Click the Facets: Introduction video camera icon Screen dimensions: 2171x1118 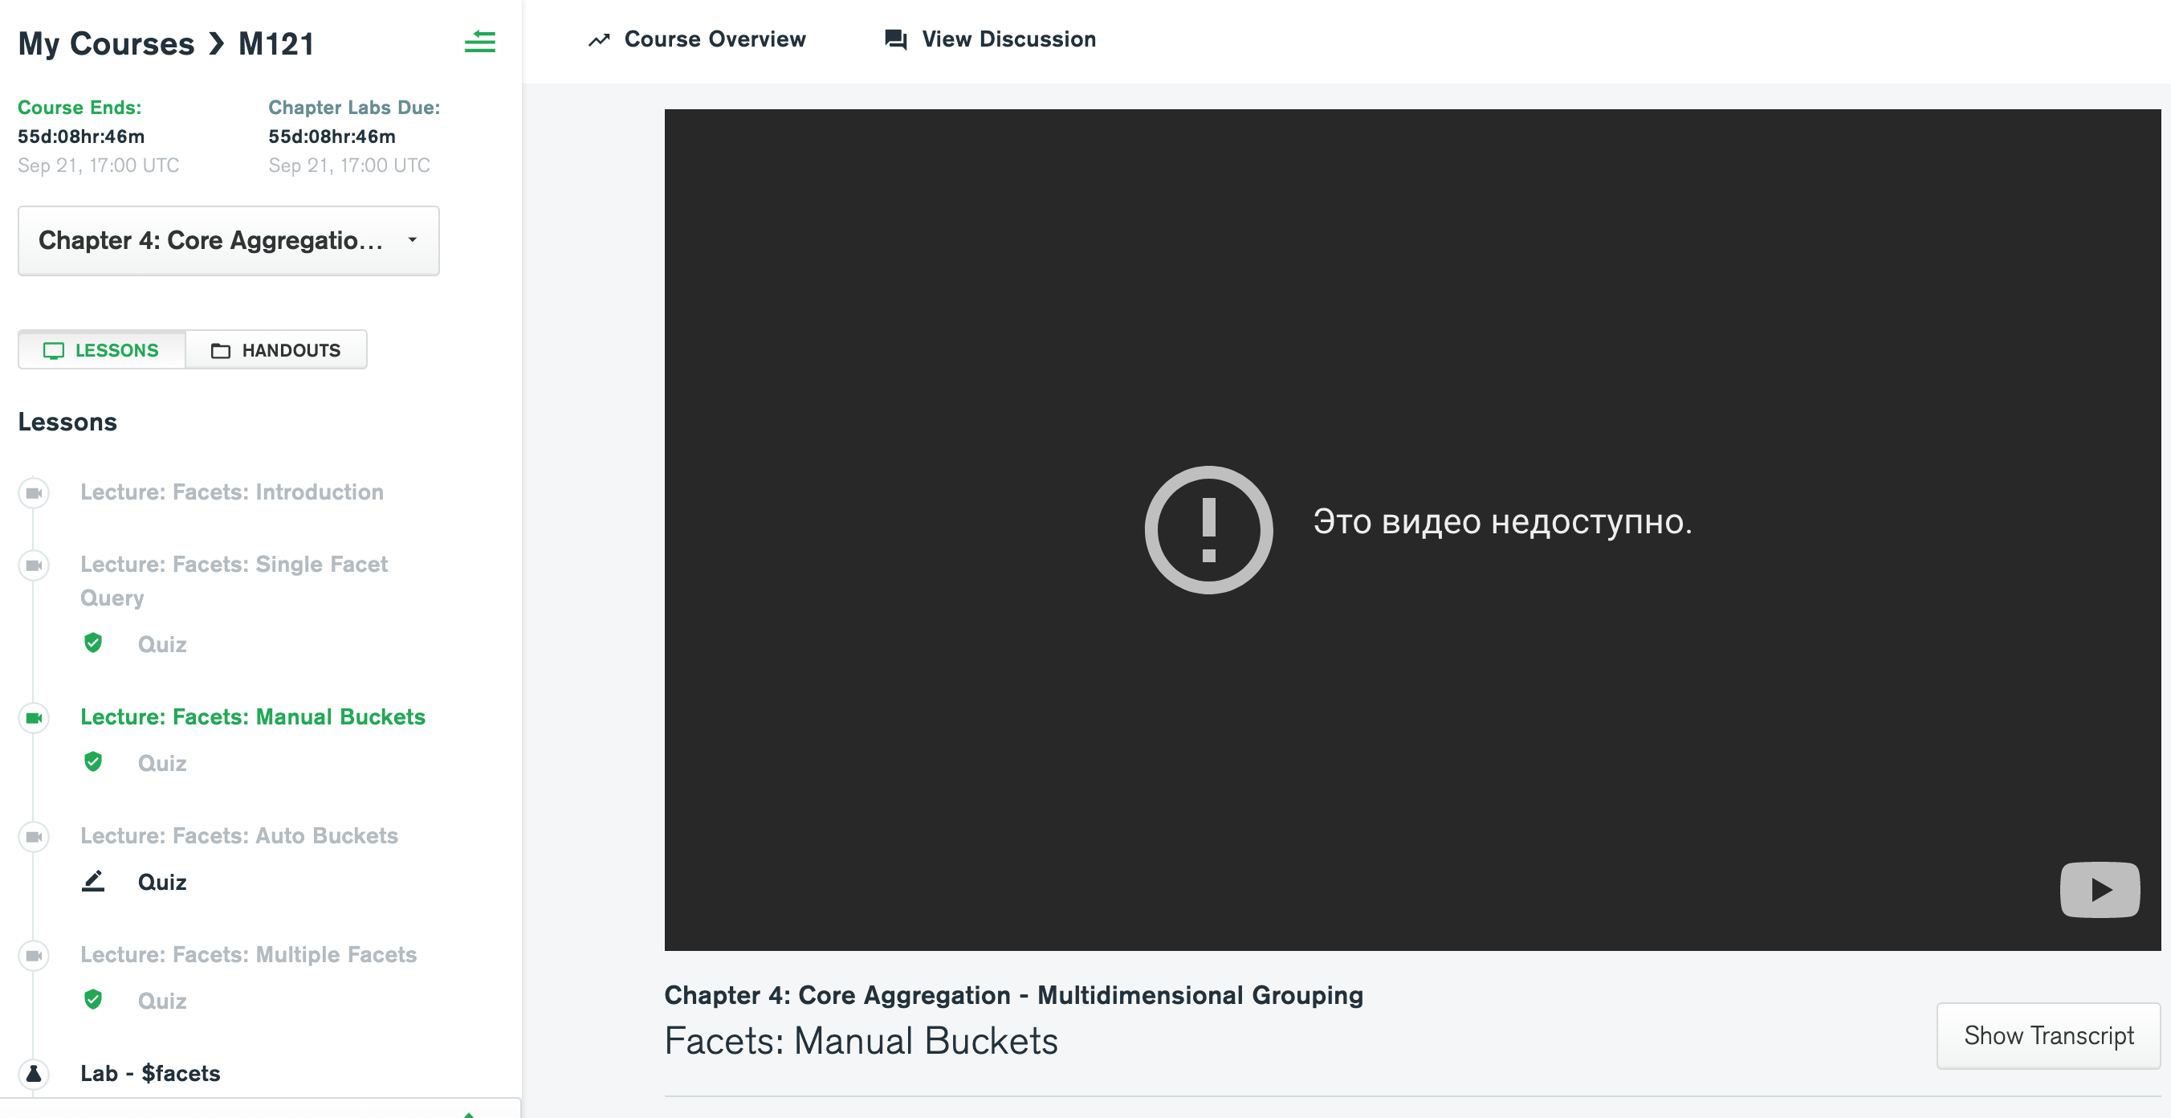(x=34, y=492)
